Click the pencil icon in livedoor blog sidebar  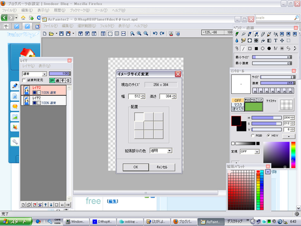(x=15, y=86)
